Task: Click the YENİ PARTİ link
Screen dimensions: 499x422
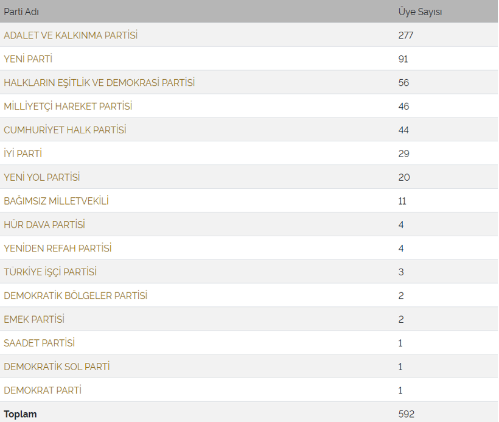Action: [28, 59]
